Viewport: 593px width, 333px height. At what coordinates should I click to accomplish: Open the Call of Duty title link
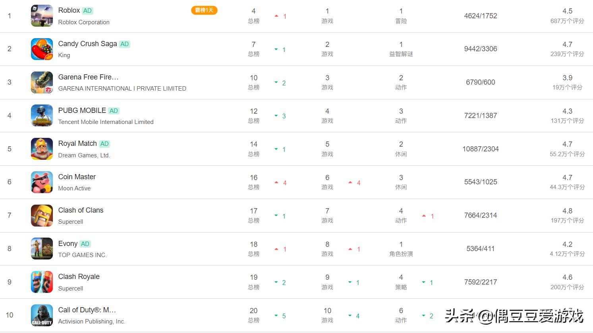[87, 310]
